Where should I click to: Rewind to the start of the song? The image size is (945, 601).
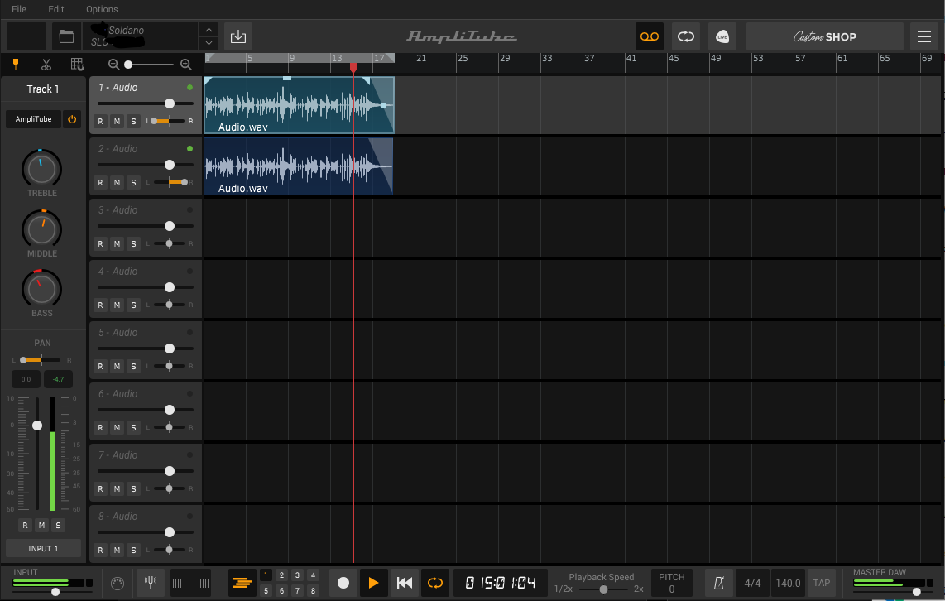point(405,583)
